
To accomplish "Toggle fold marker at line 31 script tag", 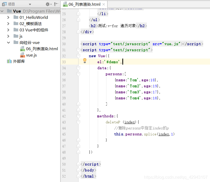I will pos(79,50).
